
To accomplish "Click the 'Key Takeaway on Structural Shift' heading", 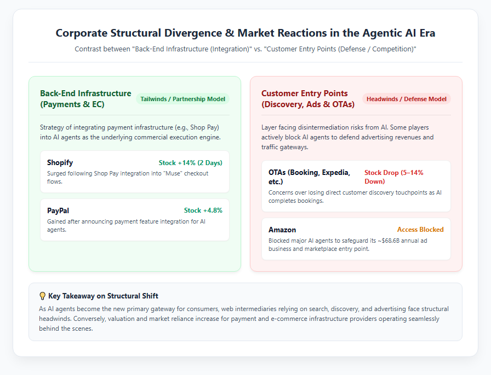I will click(x=103, y=296).
